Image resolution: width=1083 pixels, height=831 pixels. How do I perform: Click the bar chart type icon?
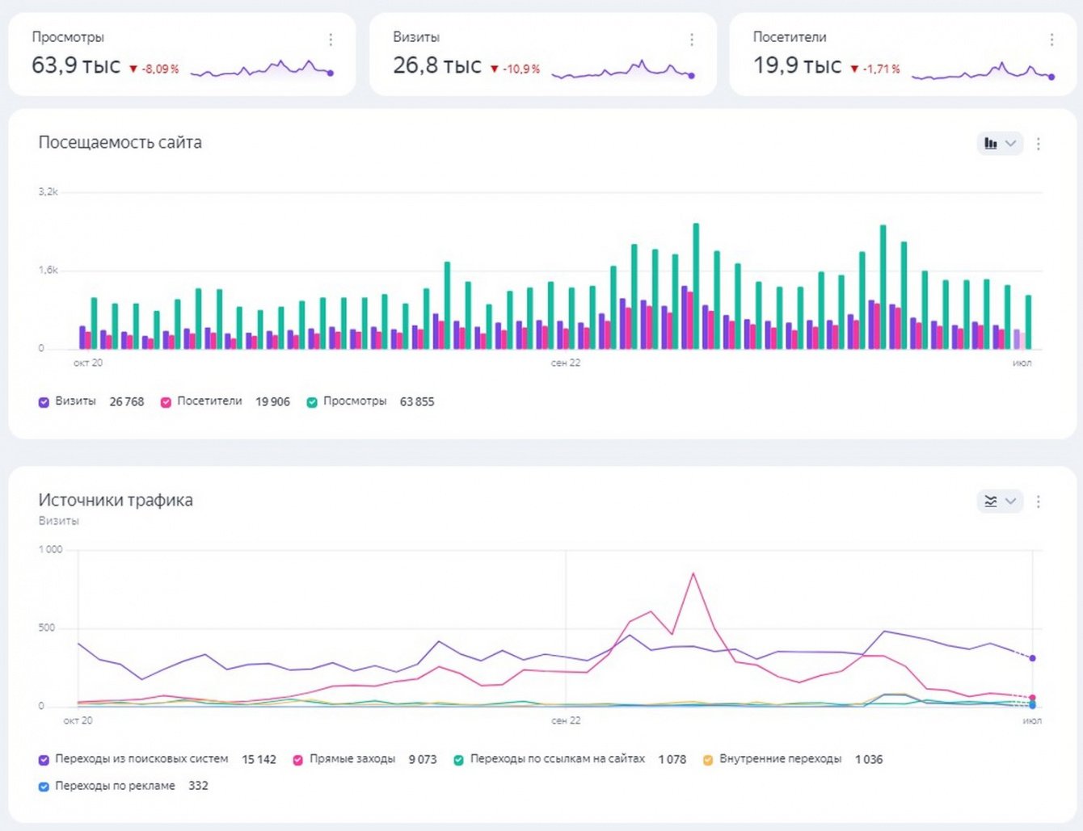991,144
